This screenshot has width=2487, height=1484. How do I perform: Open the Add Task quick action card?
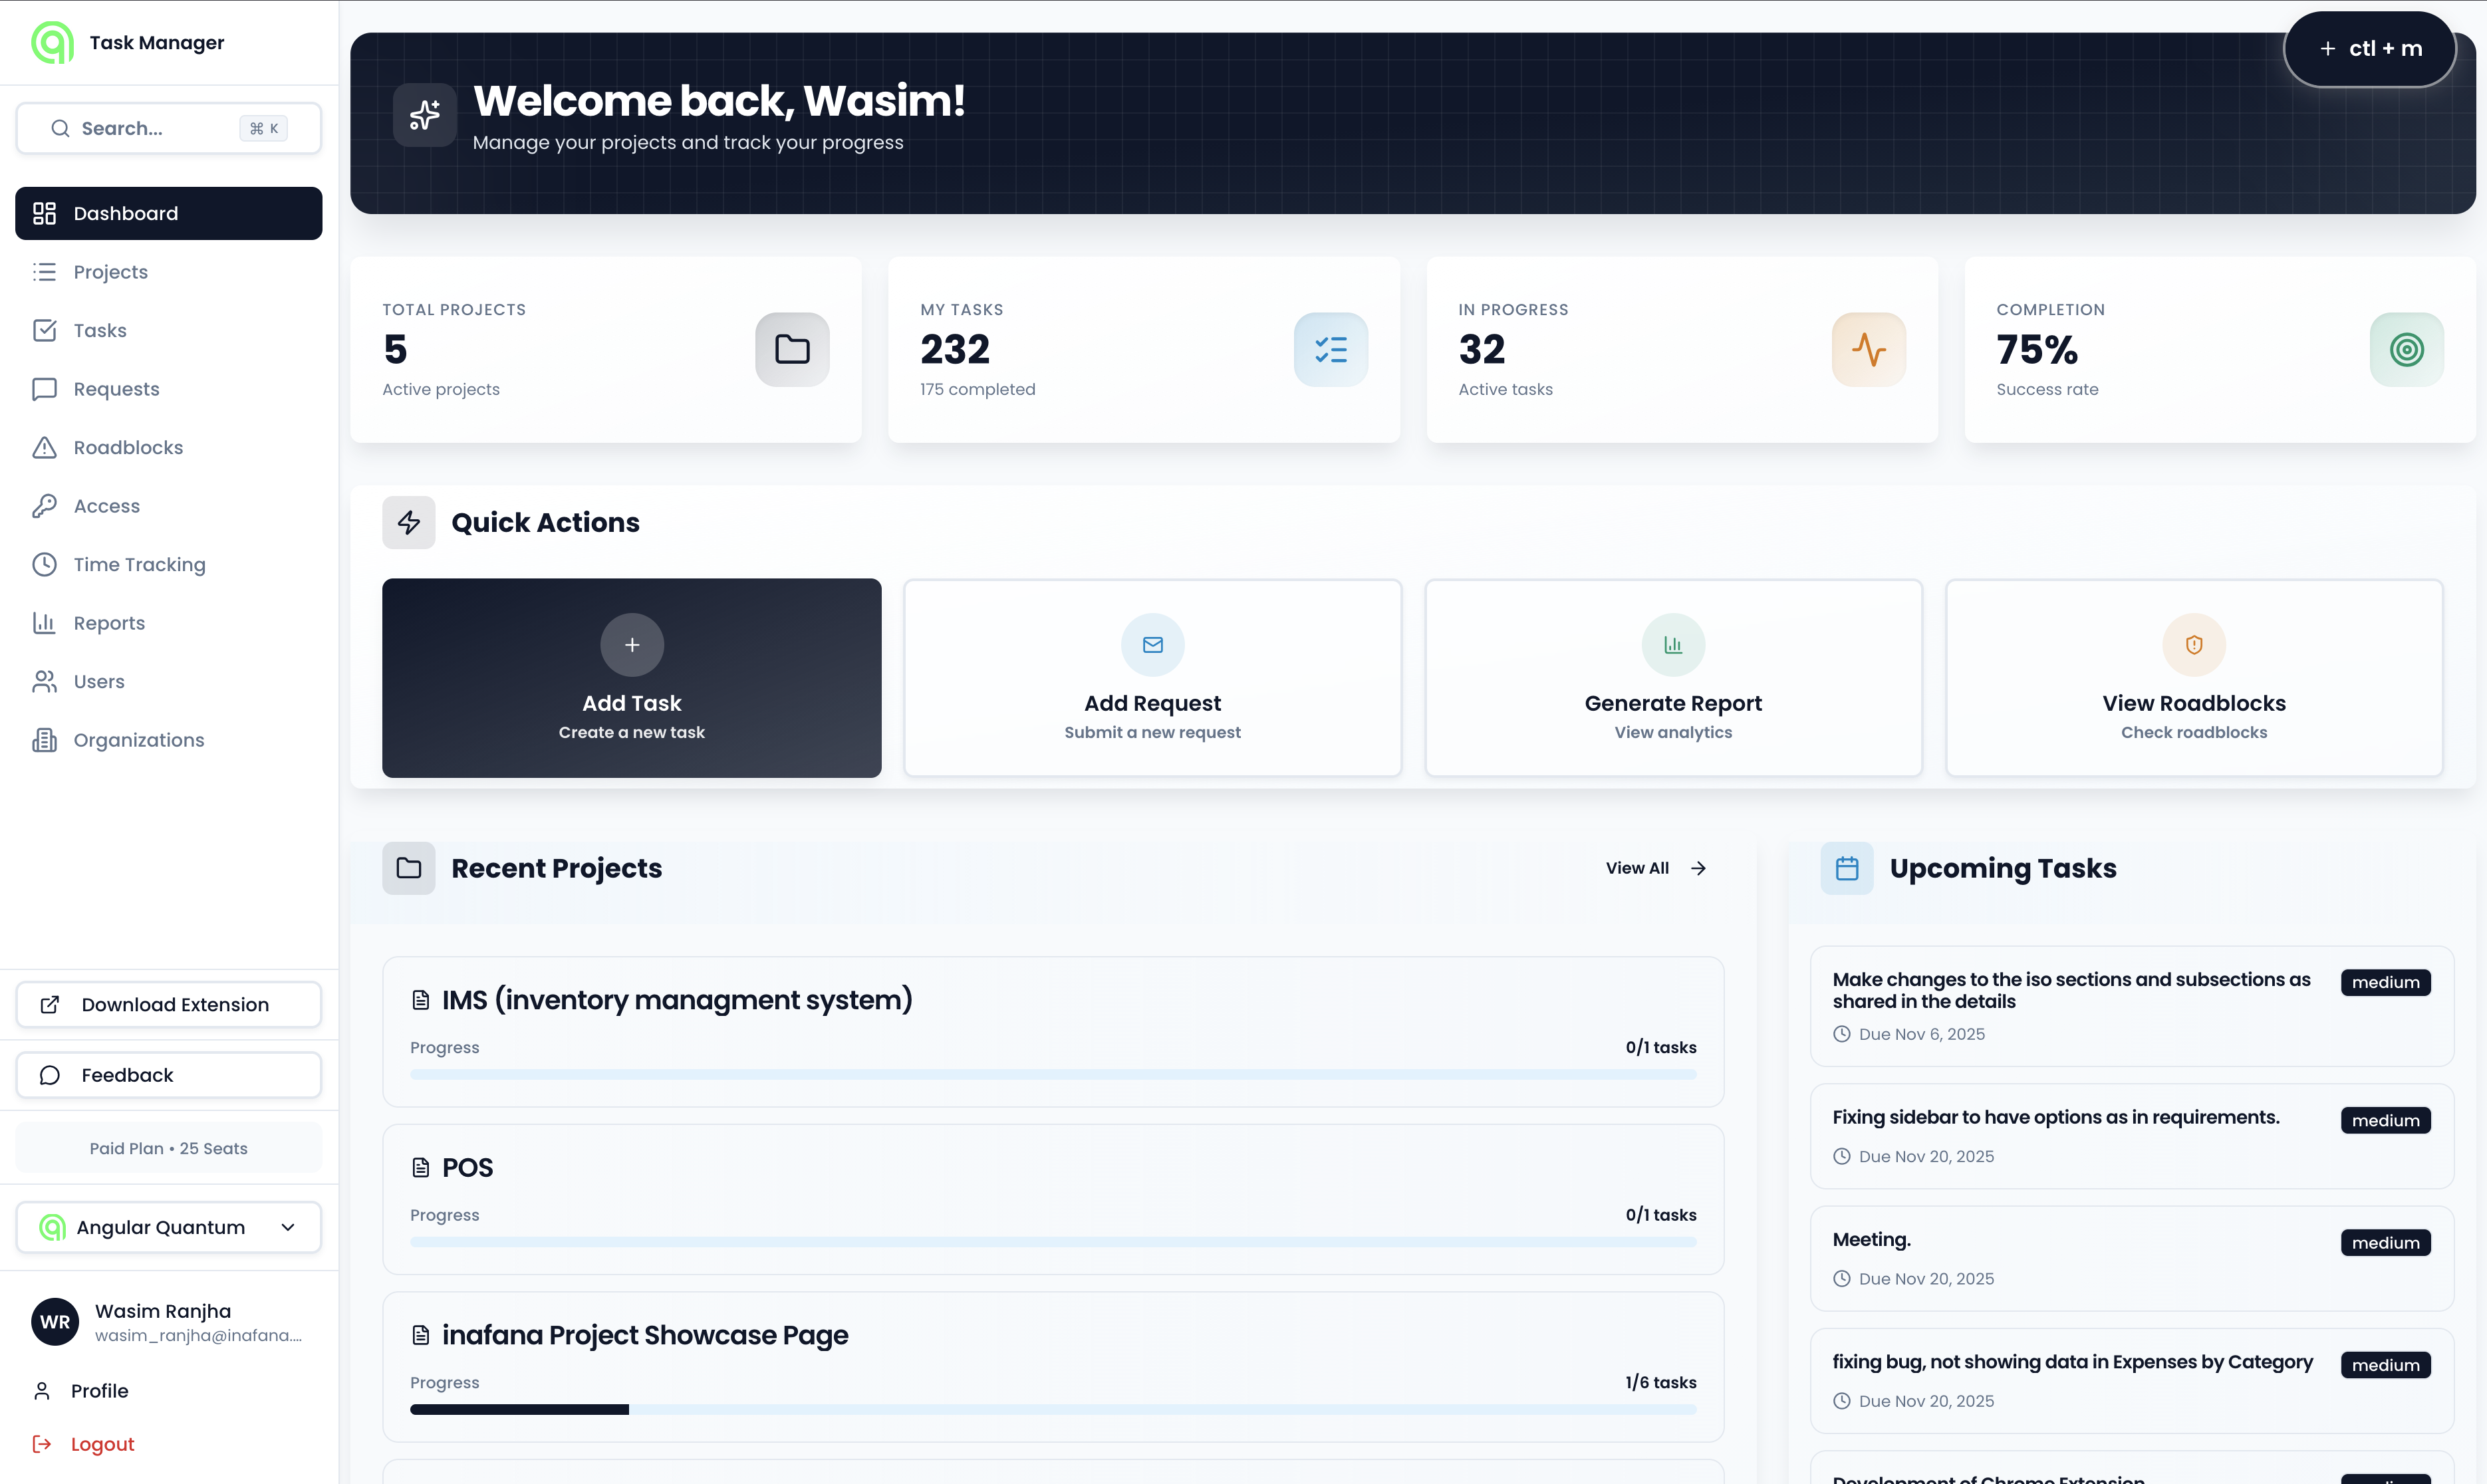click(x=631, y=678)
